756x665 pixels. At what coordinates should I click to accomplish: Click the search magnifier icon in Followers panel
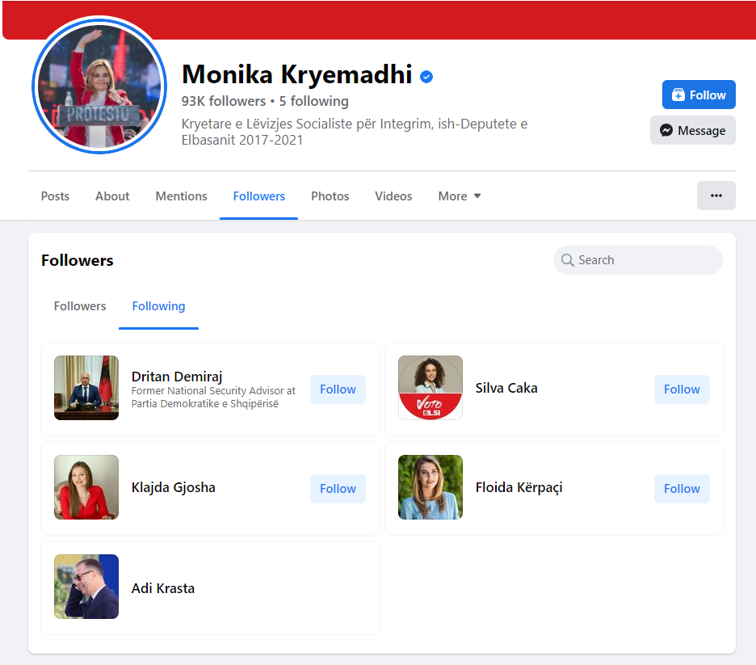click(568, 260)
